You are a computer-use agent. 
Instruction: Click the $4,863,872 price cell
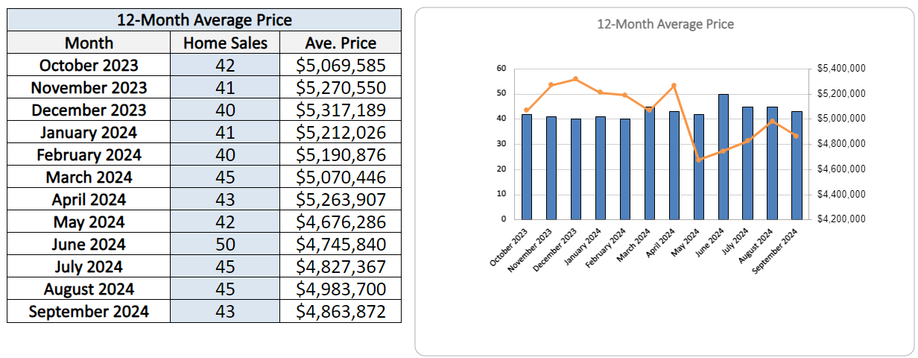(341, 311)
